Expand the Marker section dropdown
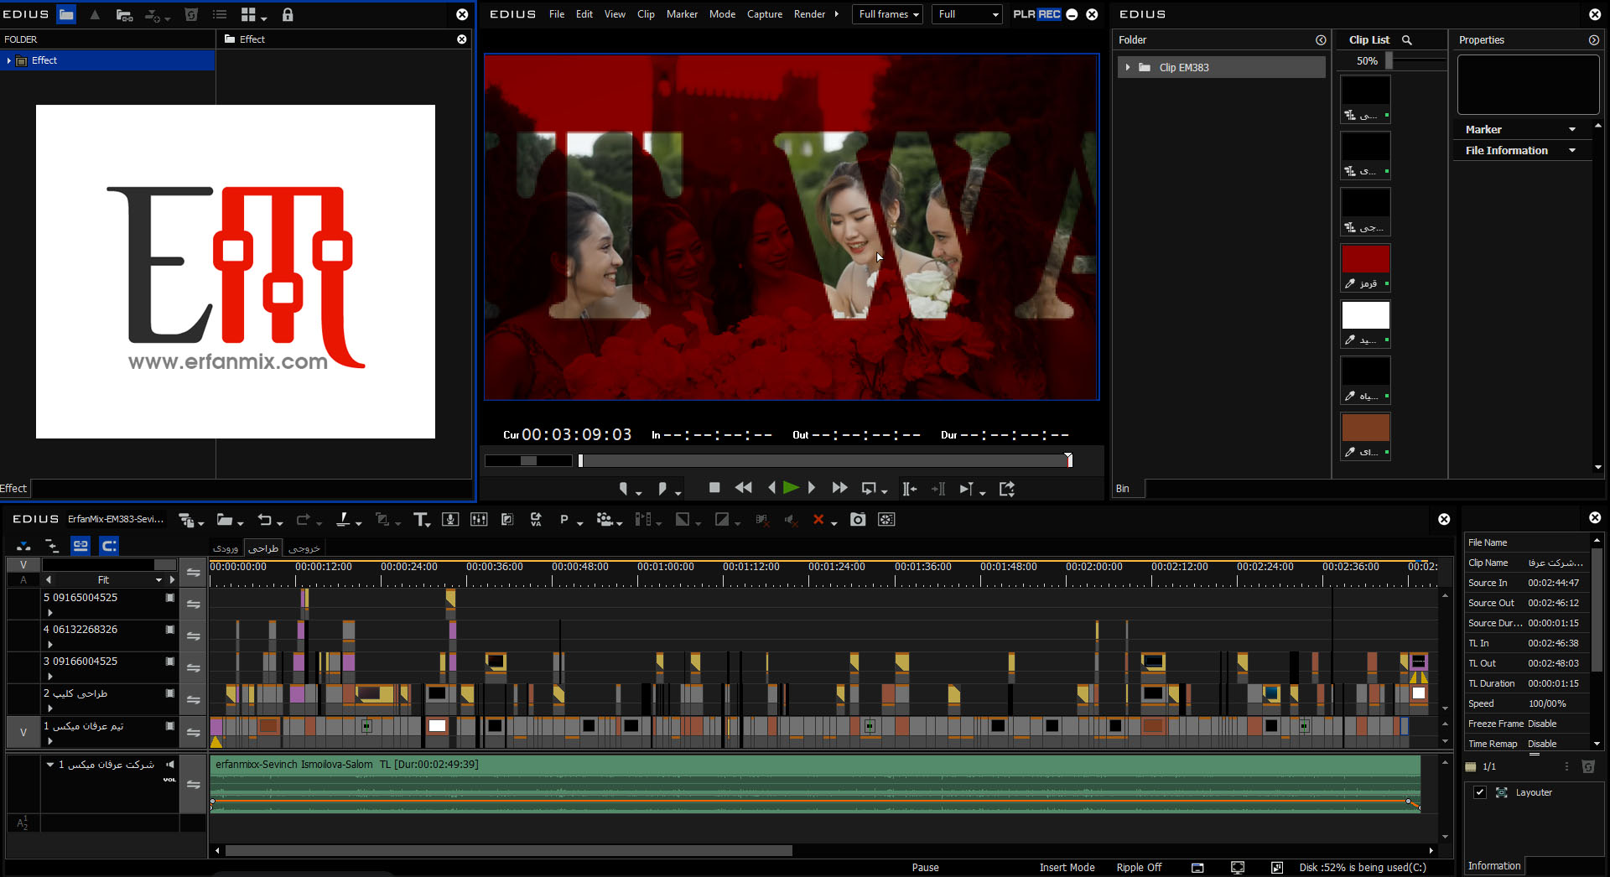The image size is (1610, 877). click(1572, 130)
